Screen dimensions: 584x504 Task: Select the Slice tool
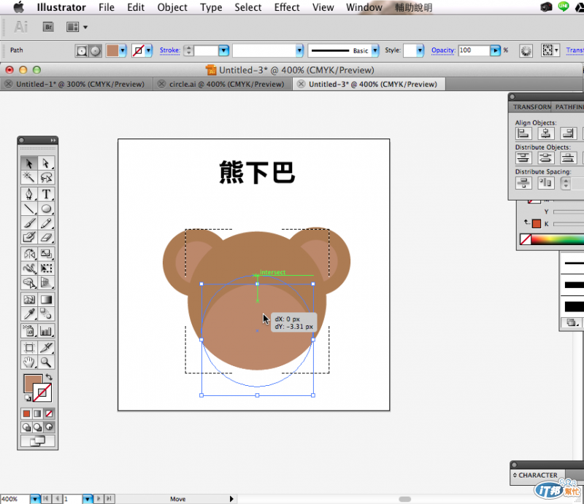pyautogui.click(x=46, y=348)
